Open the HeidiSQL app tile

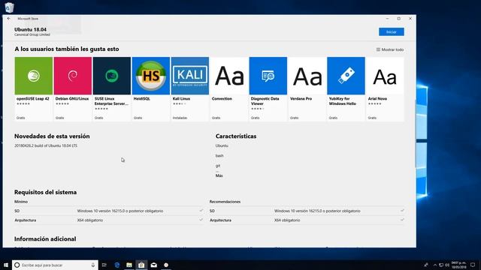point(151,88)
